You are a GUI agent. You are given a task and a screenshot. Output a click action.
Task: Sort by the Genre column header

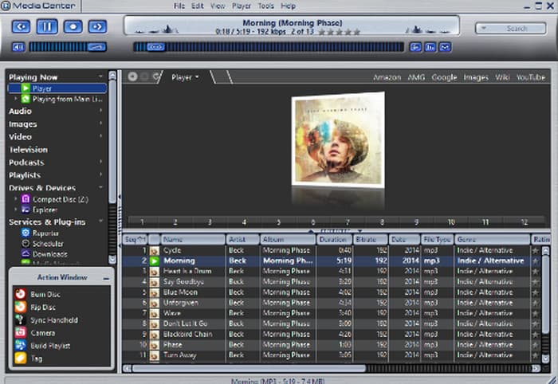tap(492, 240)
